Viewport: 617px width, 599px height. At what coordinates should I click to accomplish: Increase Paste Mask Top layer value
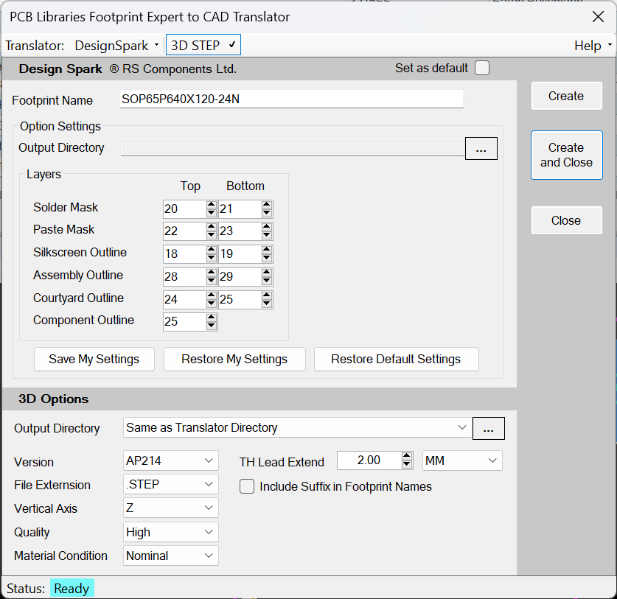(212, 227)
